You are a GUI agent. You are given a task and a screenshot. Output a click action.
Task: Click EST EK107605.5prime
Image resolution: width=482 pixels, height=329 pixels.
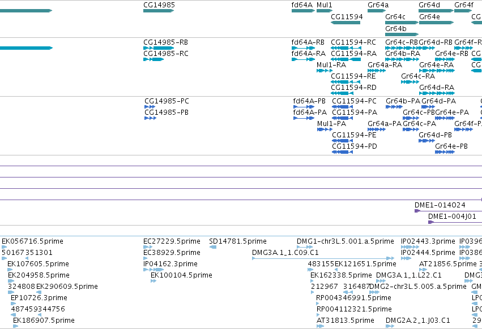click(x=10, y=270)
